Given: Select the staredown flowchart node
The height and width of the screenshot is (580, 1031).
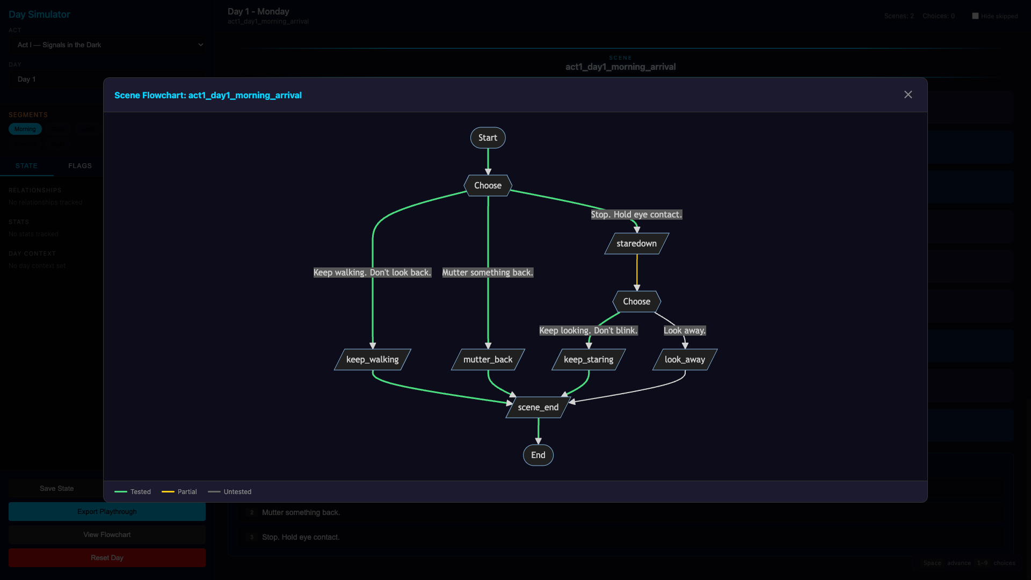Looking at the screenshot, I should point(636,244).
